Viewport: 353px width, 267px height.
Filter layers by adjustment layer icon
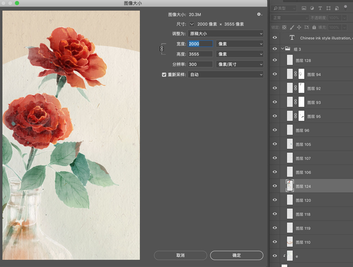point(312,8)
